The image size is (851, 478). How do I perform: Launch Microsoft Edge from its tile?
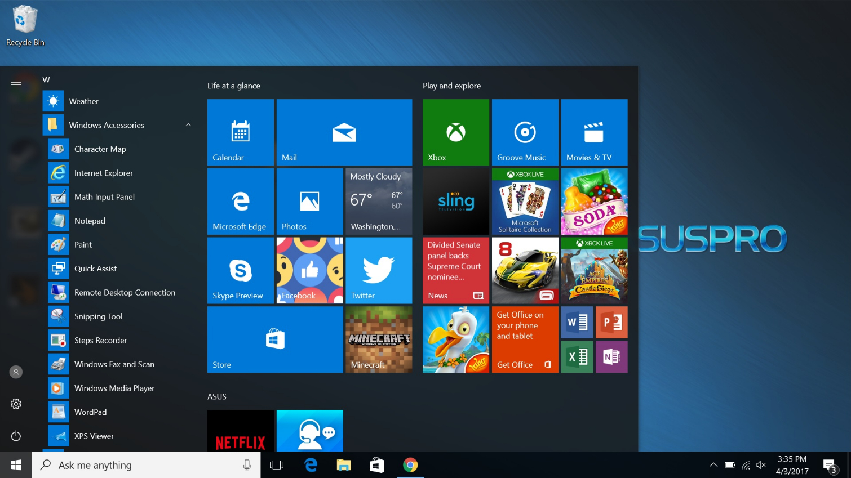[x=240, y=202]
